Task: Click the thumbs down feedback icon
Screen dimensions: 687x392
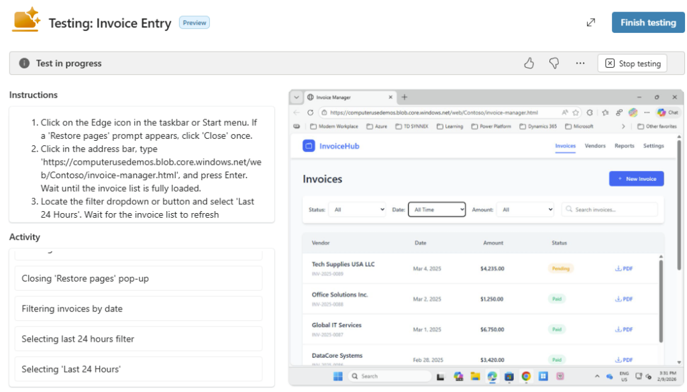Action: pyautogui.click(x=554, y=63)
